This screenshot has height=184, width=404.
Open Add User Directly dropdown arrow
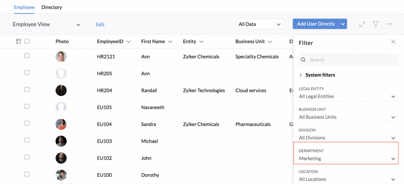[343, 24]
